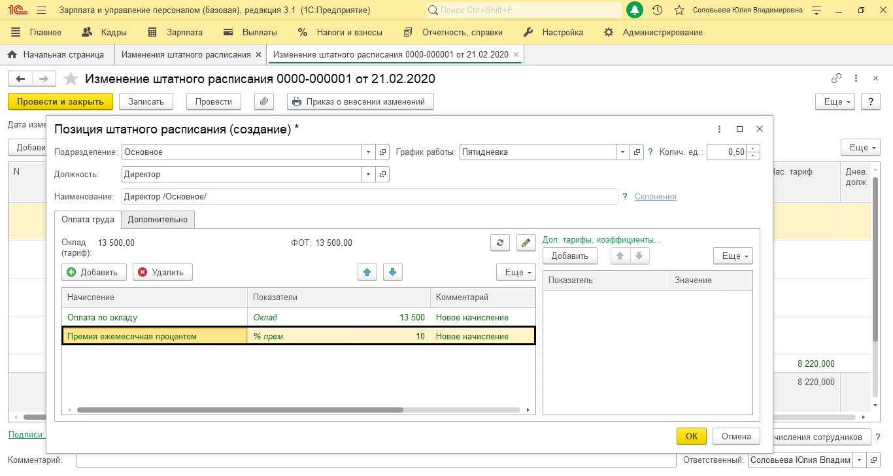
Task: Click the green pencil edit icon
Action: point(526,243)
